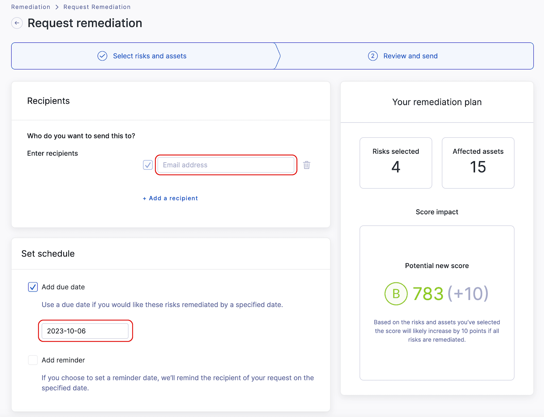This screenshot has height=417, width=544.
Task: Click the checkmark icon on Select risks step
Action: [x=102, y=56]
